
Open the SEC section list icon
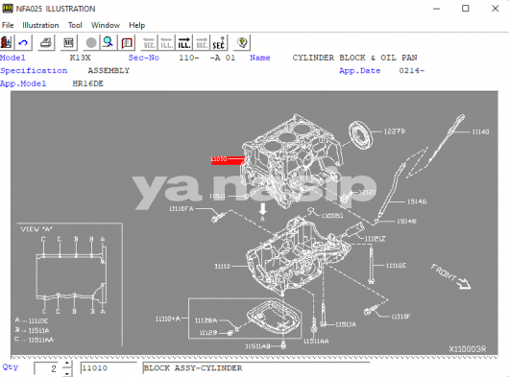(68, 42)
